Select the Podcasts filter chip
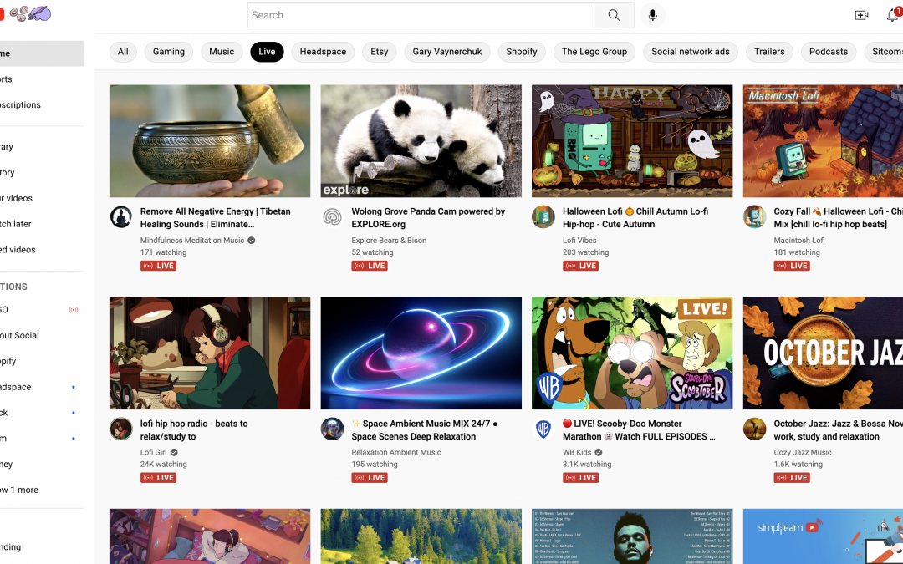The width and height of the screenshot is (903, 564). pos(828,52)
